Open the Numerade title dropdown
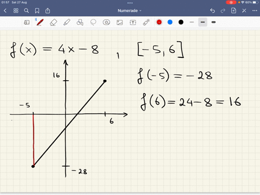260x195 pixels. (x=129, y=11)
